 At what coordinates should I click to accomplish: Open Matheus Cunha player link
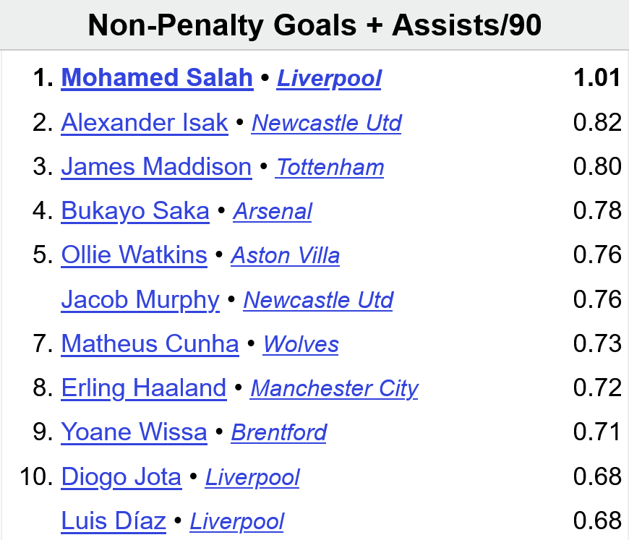click(x=150, y=344)
